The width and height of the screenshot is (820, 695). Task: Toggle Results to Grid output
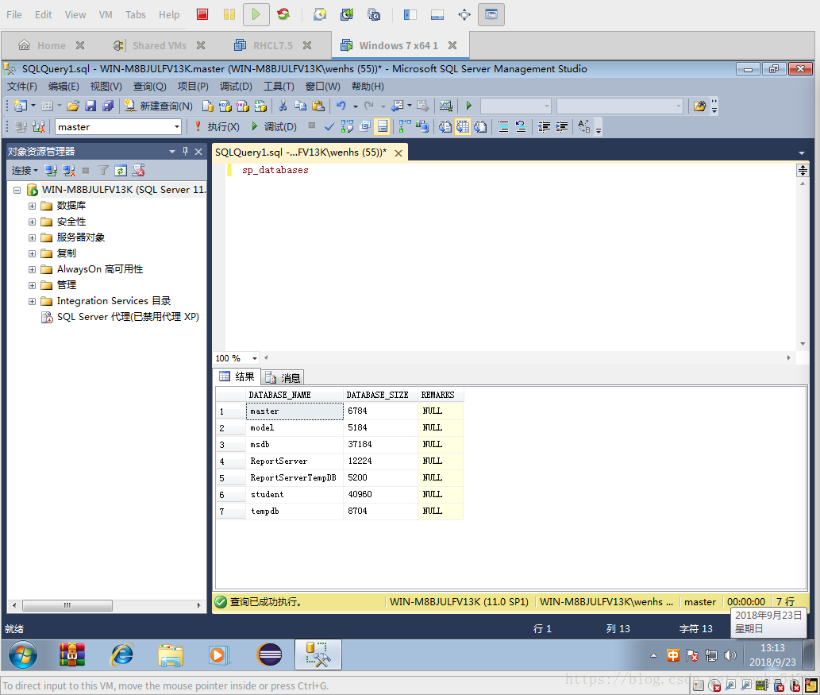[x=463, y=126]
